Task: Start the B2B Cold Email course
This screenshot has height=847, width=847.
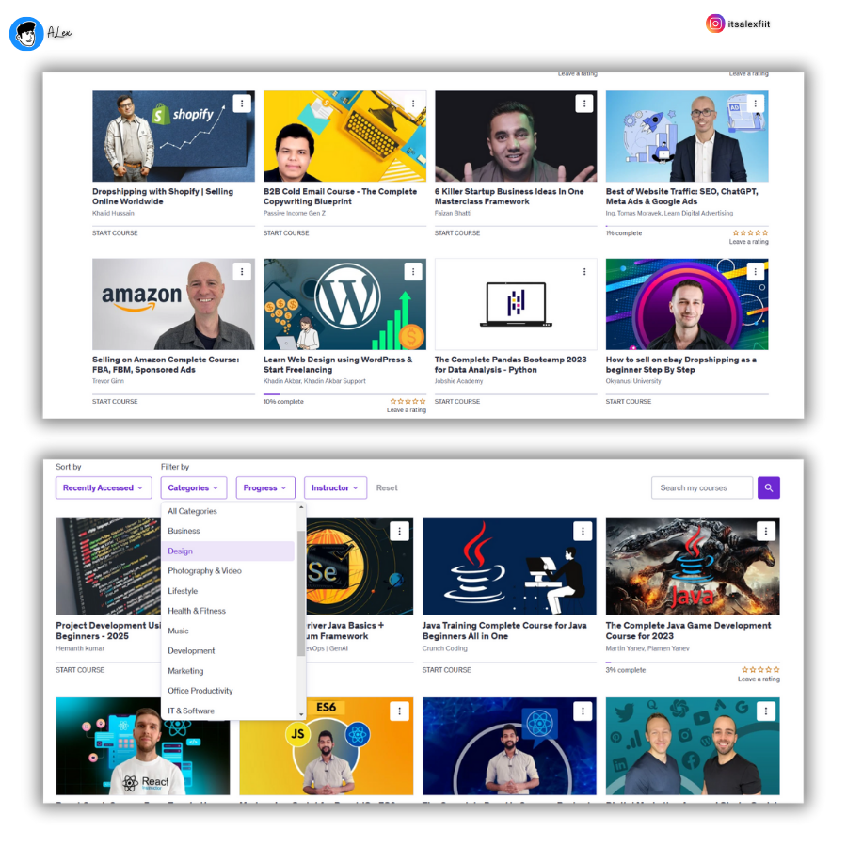Action: point(286,233)
